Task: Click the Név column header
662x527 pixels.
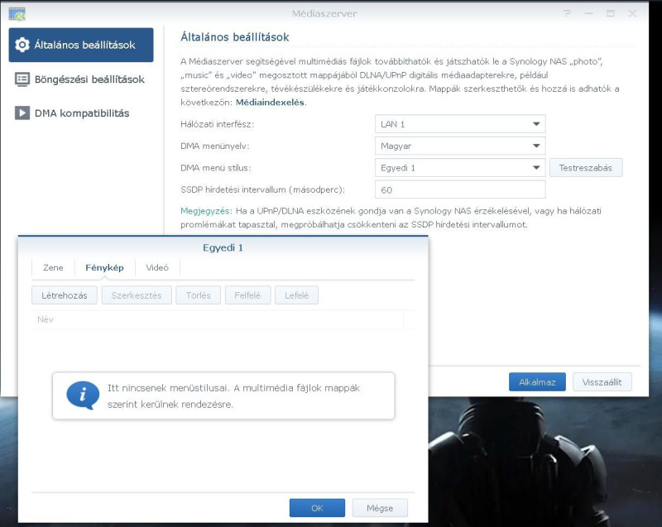Action: (x=218, y=319)
